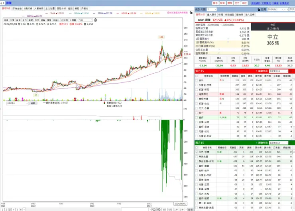The width and height of the screenshot is (295, 211).
Task: Select page 1 at bottom-left
Action: [3, 209]
